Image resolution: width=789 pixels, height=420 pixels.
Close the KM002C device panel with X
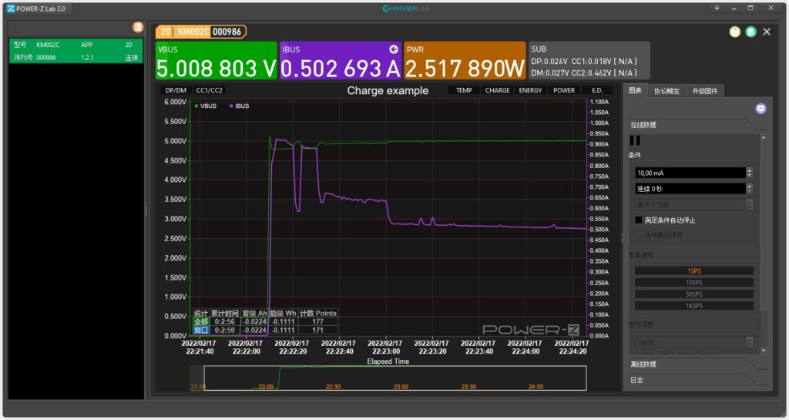pos(767,32)
